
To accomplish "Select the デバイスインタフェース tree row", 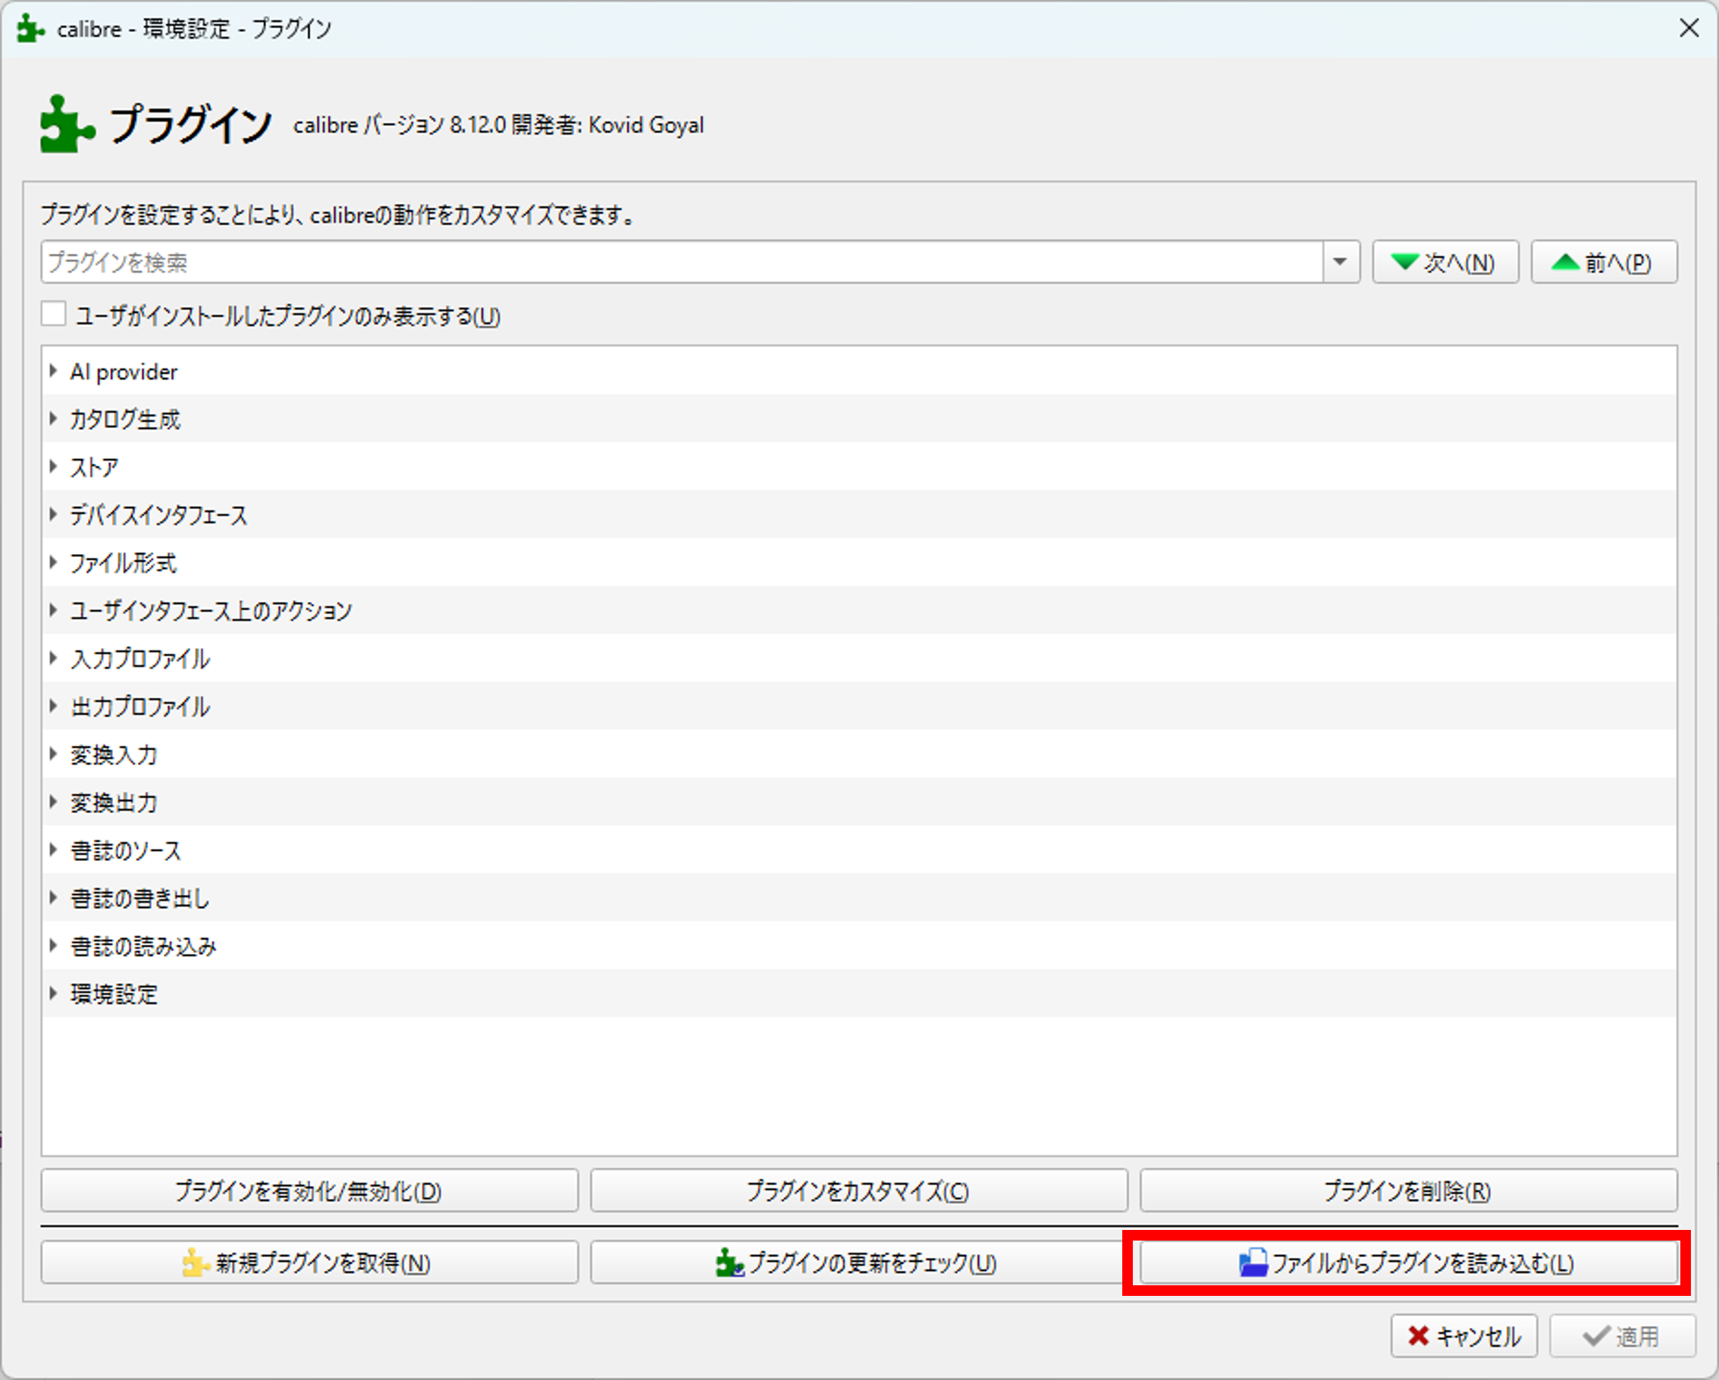I will (x=158, y=515).
